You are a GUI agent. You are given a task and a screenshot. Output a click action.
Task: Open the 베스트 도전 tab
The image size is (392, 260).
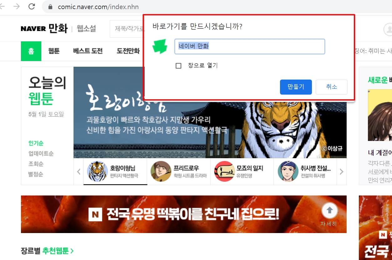click(88, 51)
